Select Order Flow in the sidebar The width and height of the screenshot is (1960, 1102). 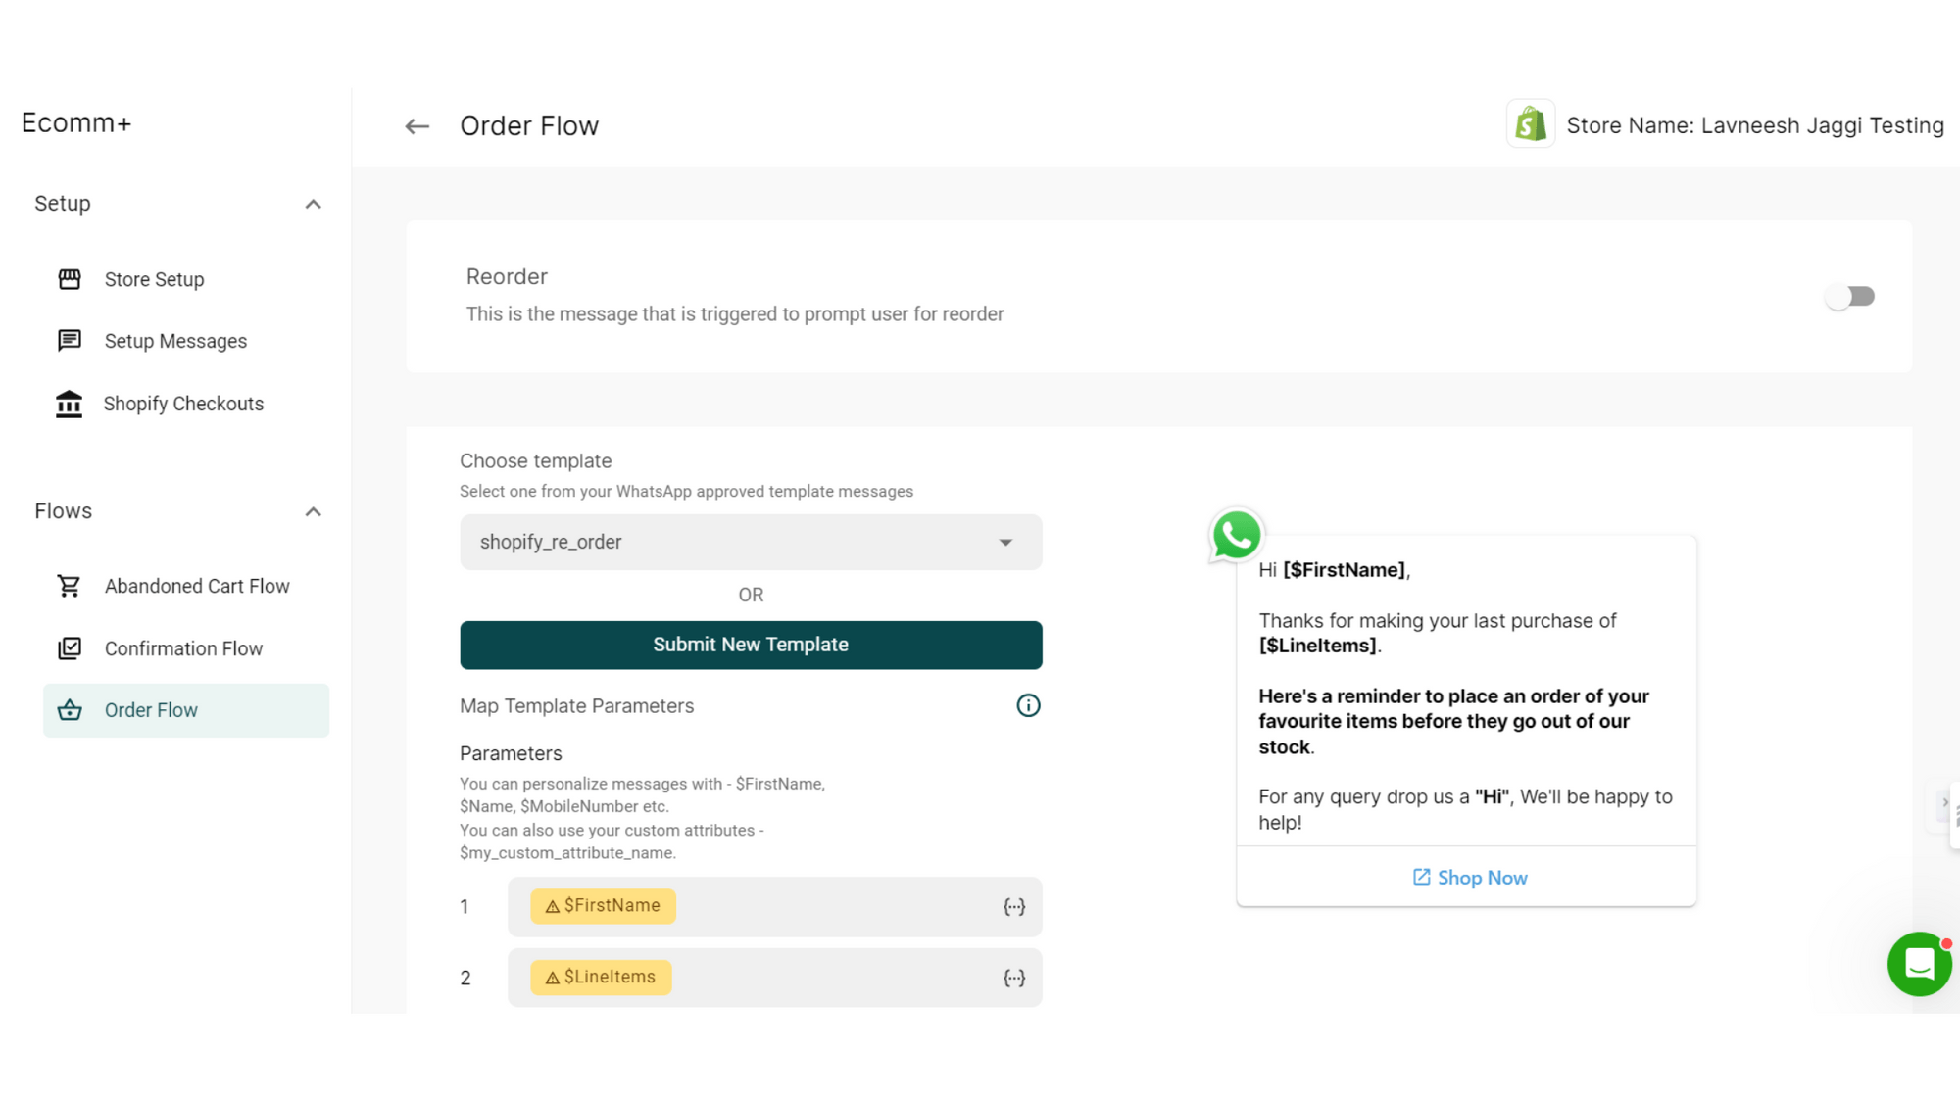pos(151,710)
